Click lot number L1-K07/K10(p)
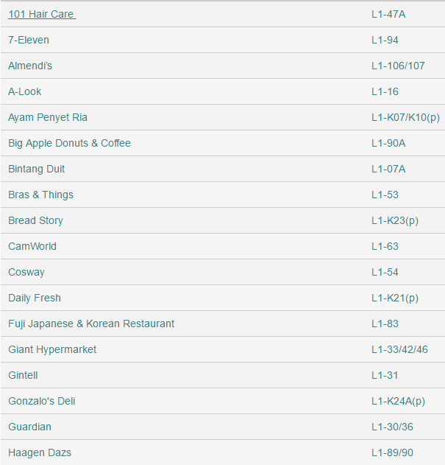Viewport: 445px width, 465px height. [405, 117]
